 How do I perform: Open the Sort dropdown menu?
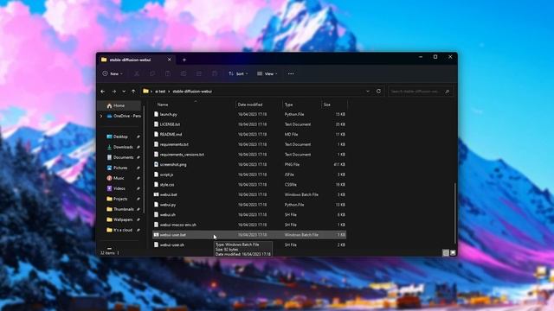click(x=238, y=73)
